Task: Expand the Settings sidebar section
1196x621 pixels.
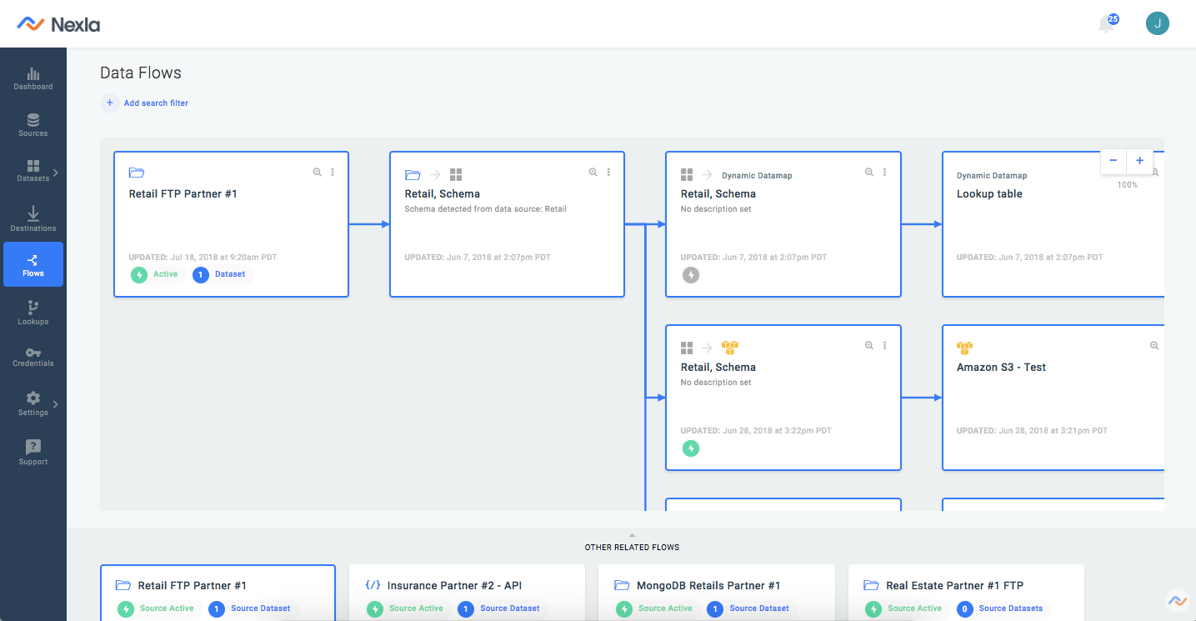Action: coord(33,404)
